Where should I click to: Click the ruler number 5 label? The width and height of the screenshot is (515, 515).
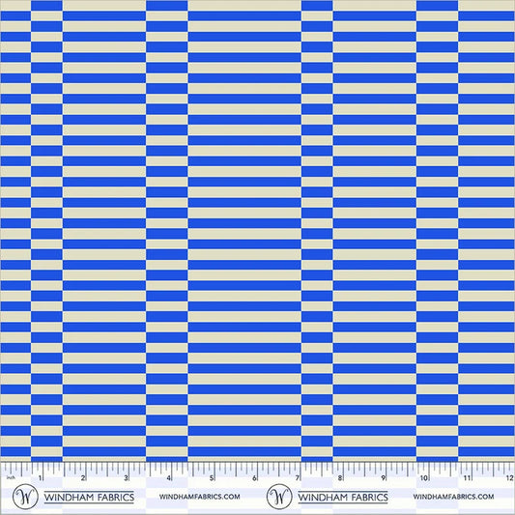pos(212,478)
